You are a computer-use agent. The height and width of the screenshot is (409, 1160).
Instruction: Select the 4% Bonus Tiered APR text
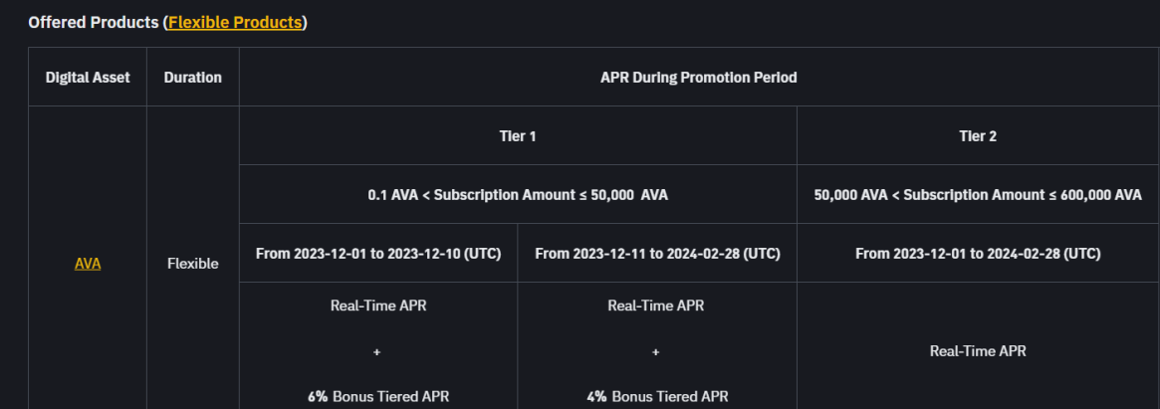point(657,396)
